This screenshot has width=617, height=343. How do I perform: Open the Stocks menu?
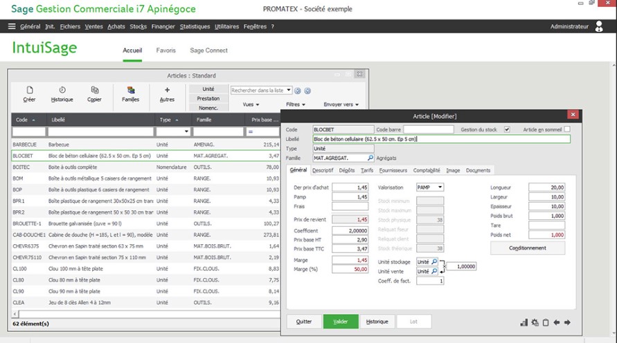coord(138,26)
